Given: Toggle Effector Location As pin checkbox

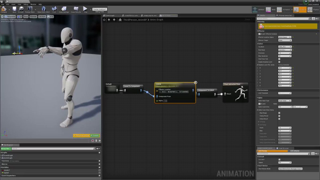Looking at the screenshot, I should point(259,34).
